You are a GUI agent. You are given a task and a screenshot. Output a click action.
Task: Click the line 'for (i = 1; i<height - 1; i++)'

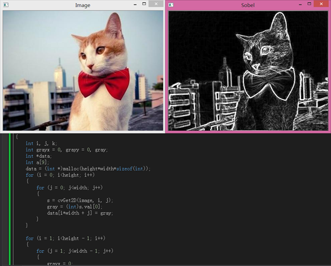coord(65,238)
